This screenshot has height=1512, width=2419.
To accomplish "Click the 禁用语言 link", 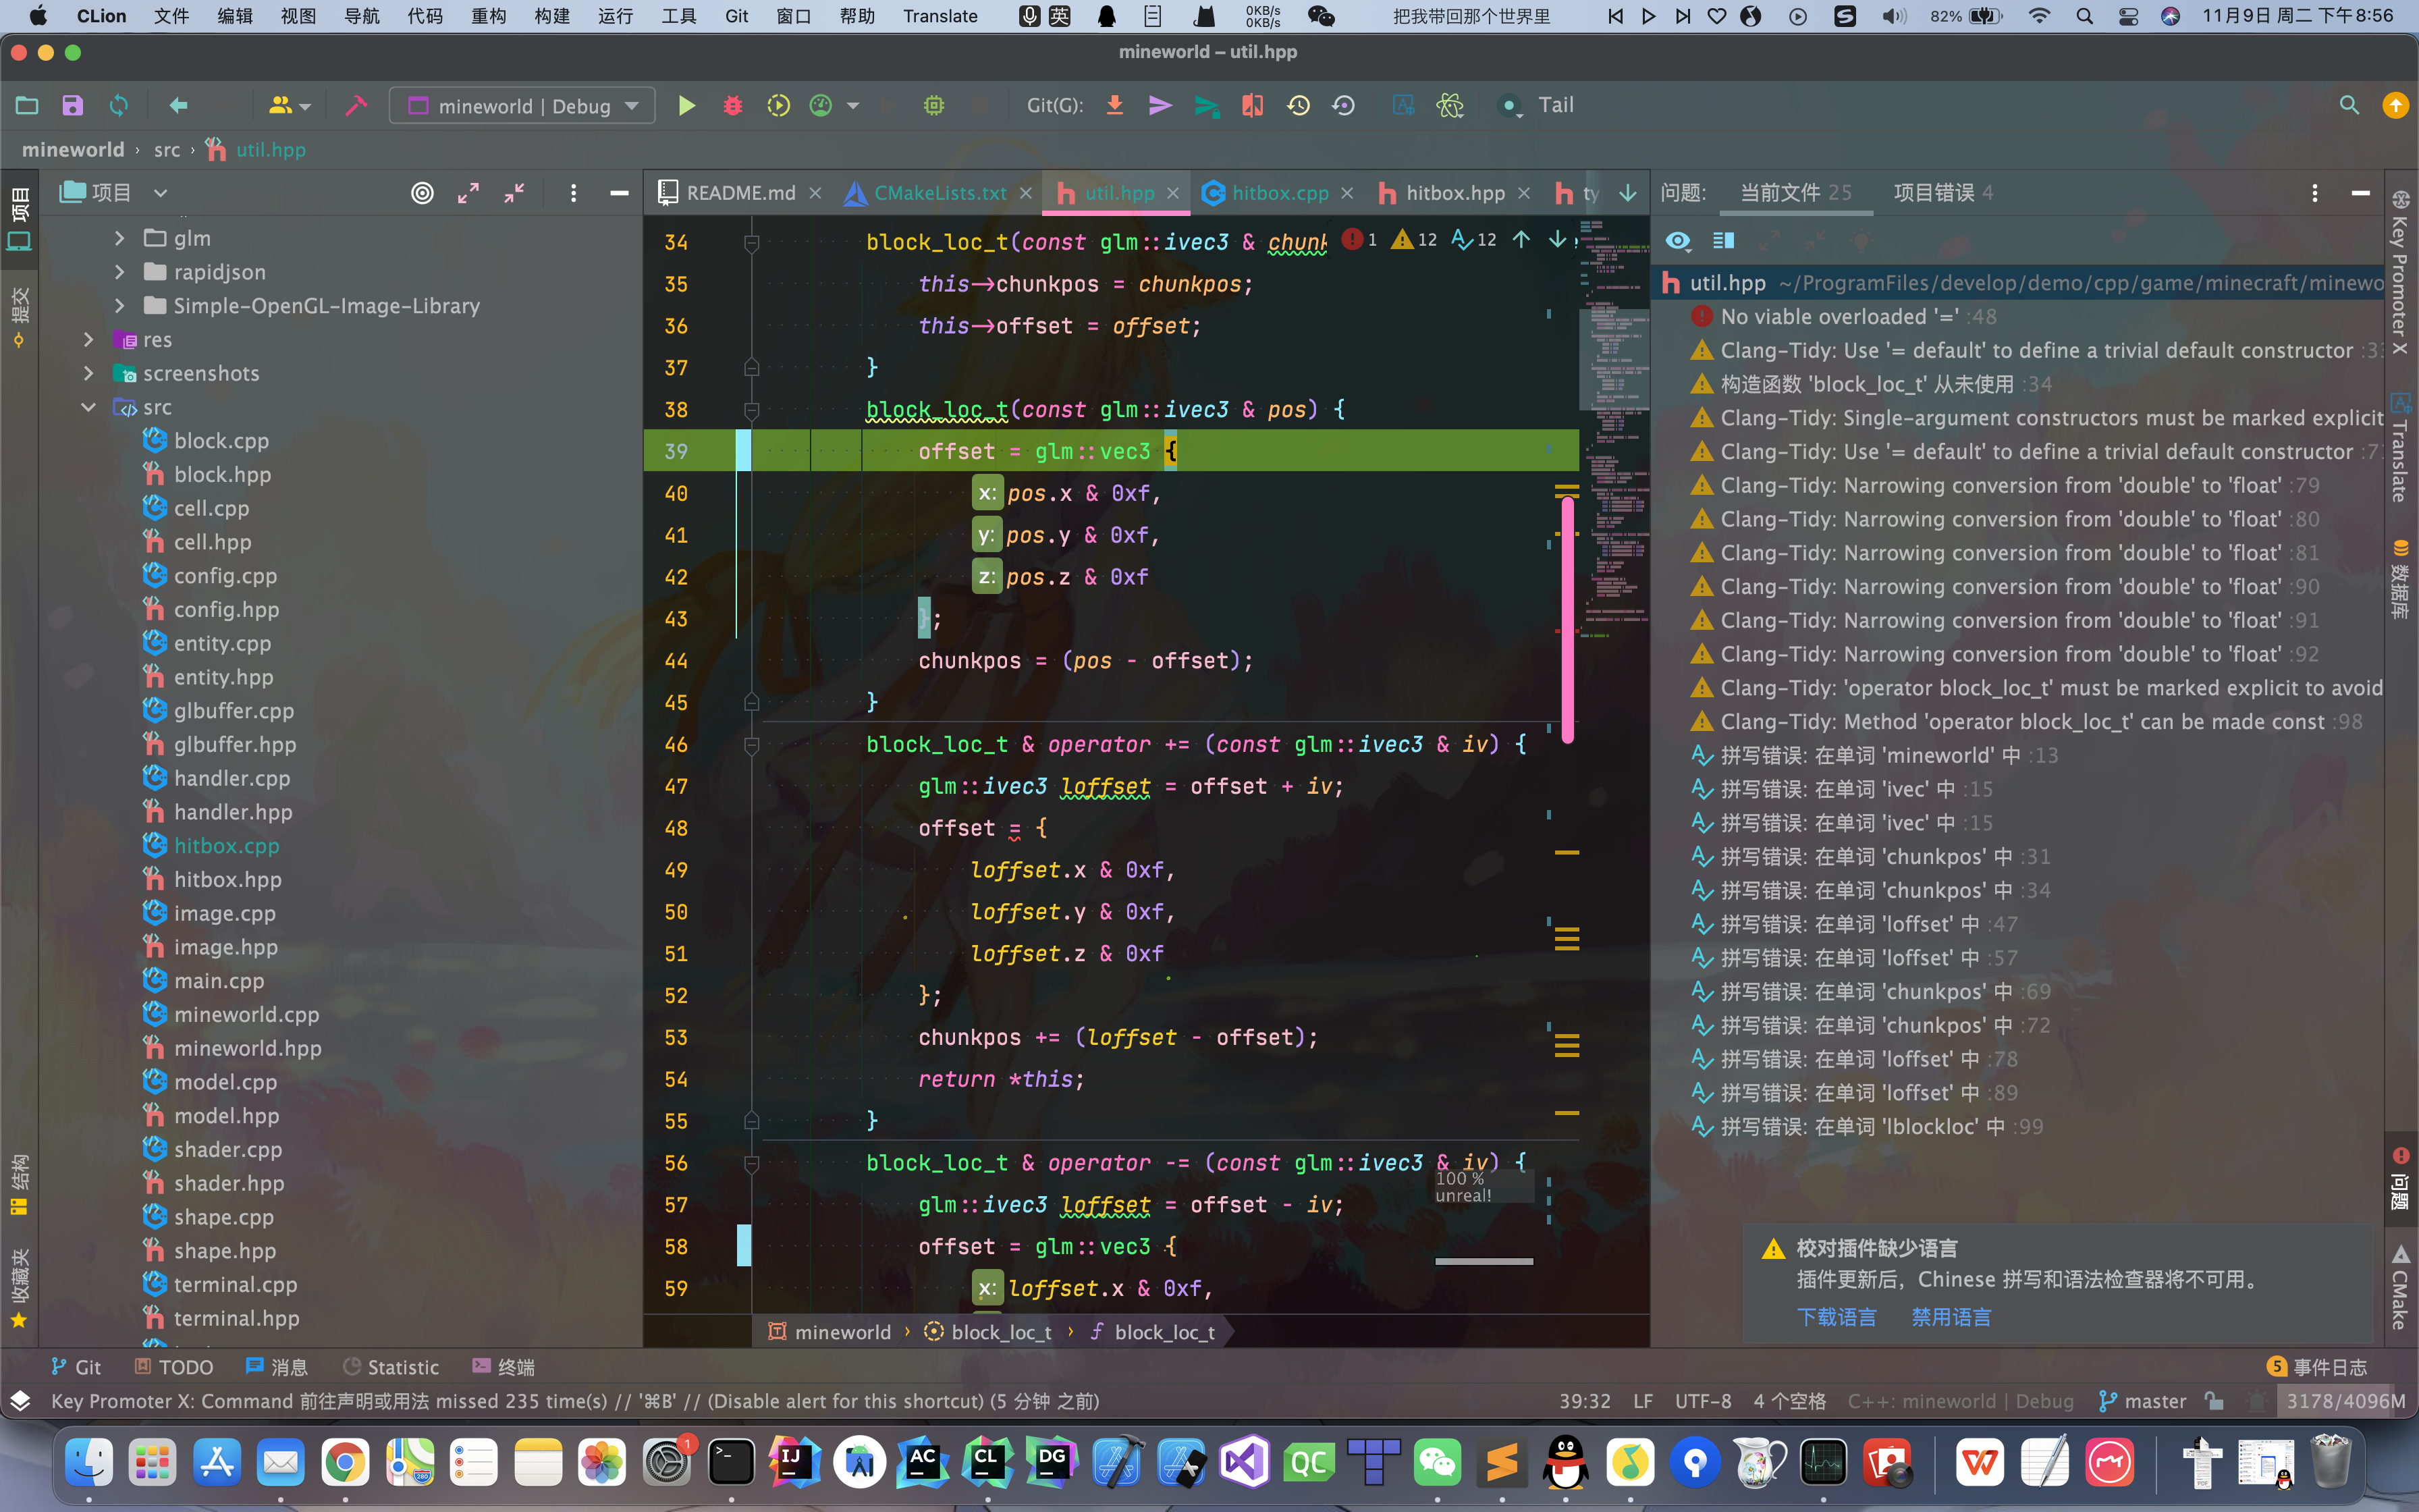I will point(1951,1317).
